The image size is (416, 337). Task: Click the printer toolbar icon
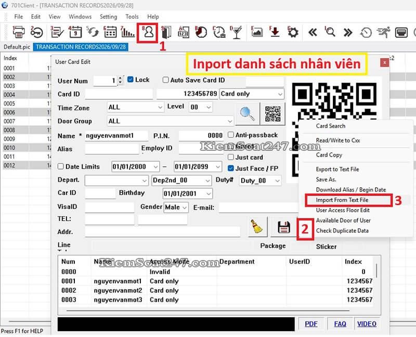(19, 32)
